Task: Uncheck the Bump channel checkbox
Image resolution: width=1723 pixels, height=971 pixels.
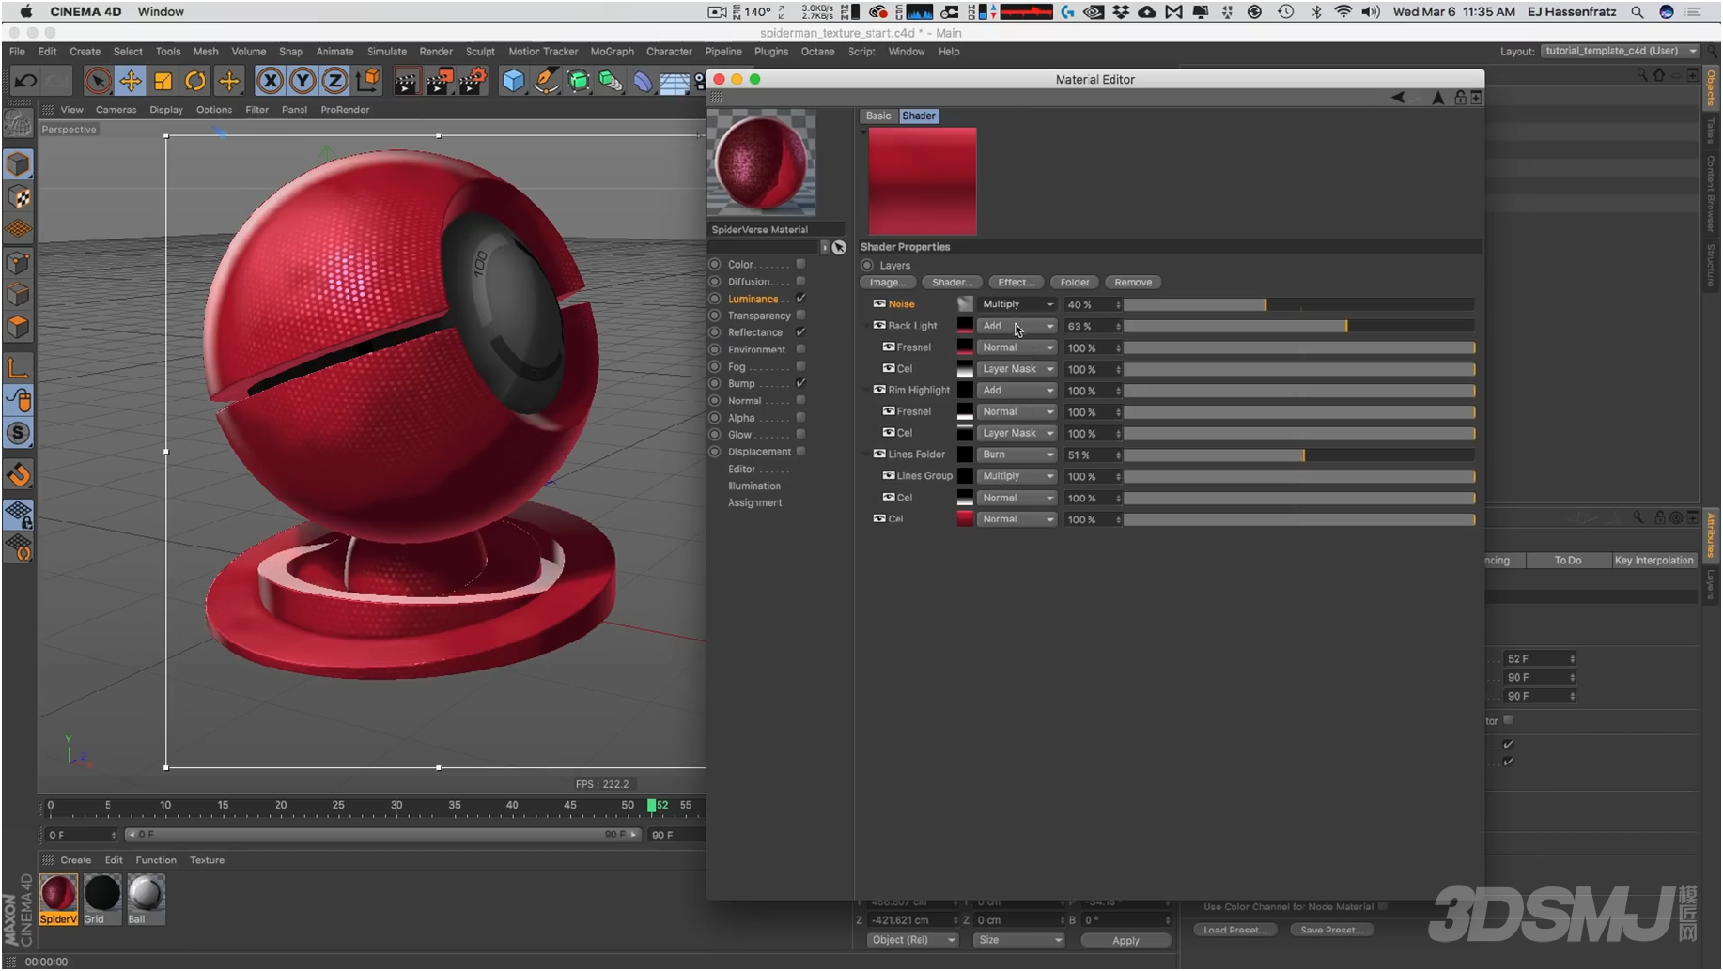Action: (x=800, y=383)
